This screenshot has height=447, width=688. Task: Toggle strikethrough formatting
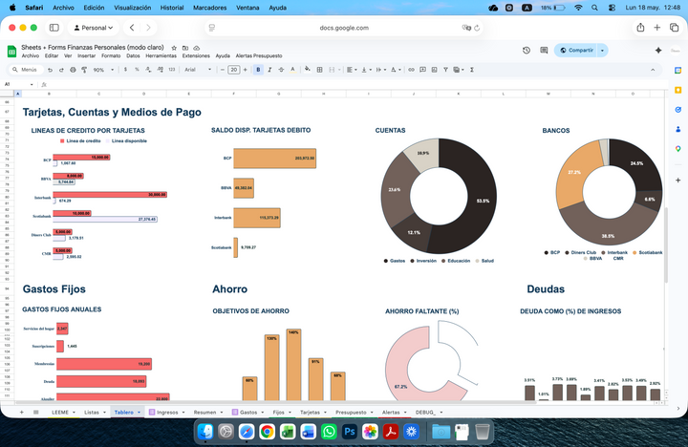[281, 70]
